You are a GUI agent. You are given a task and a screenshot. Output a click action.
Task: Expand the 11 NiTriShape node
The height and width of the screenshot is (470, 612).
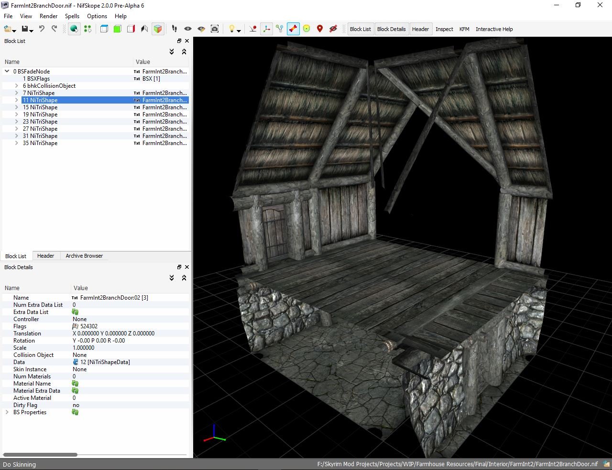[17, 100]
